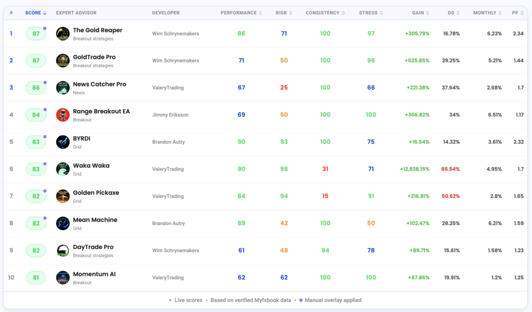The image size is (532, 312).
Task: Click score badge 81 for Momentum AI
Action: pyautogui.click(x=36, y=278)
